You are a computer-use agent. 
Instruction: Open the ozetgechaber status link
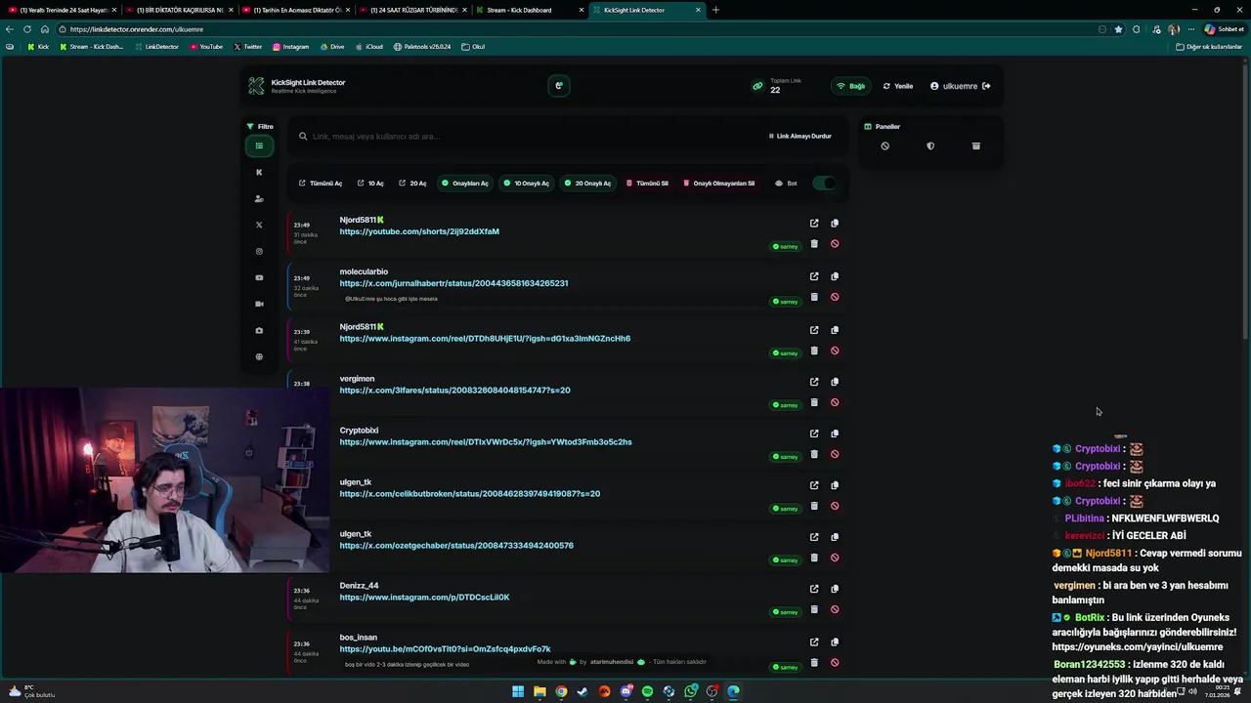[456, 546]
